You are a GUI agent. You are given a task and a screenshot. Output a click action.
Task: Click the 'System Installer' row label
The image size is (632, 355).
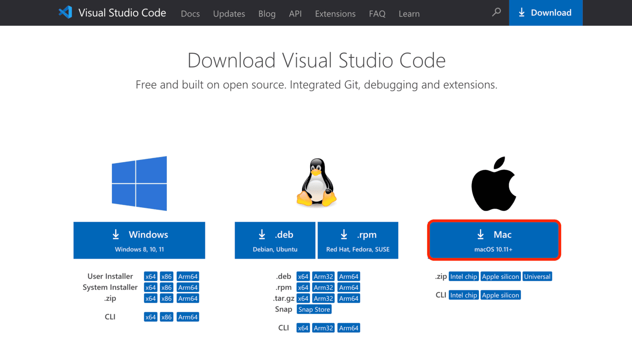click(110, 287)
